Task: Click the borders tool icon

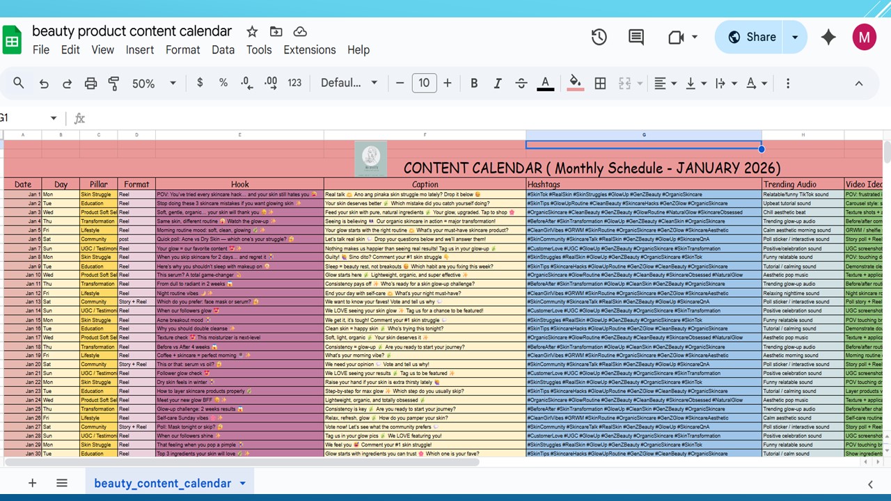Action: (600, 83)
